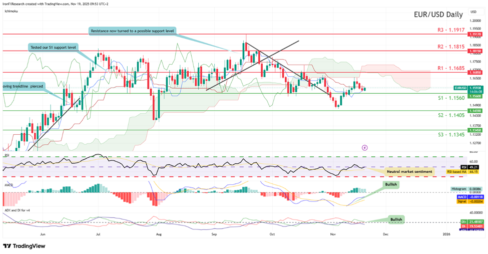488x254 pixels.
Task: Select the RSI pane legend label
Action: pos(7,155)
